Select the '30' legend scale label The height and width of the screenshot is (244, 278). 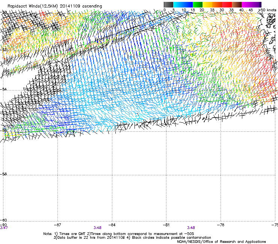click(x=222, y=10)
